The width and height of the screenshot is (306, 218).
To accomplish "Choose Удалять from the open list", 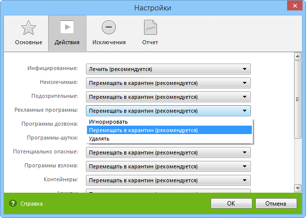I will point(169,139).
